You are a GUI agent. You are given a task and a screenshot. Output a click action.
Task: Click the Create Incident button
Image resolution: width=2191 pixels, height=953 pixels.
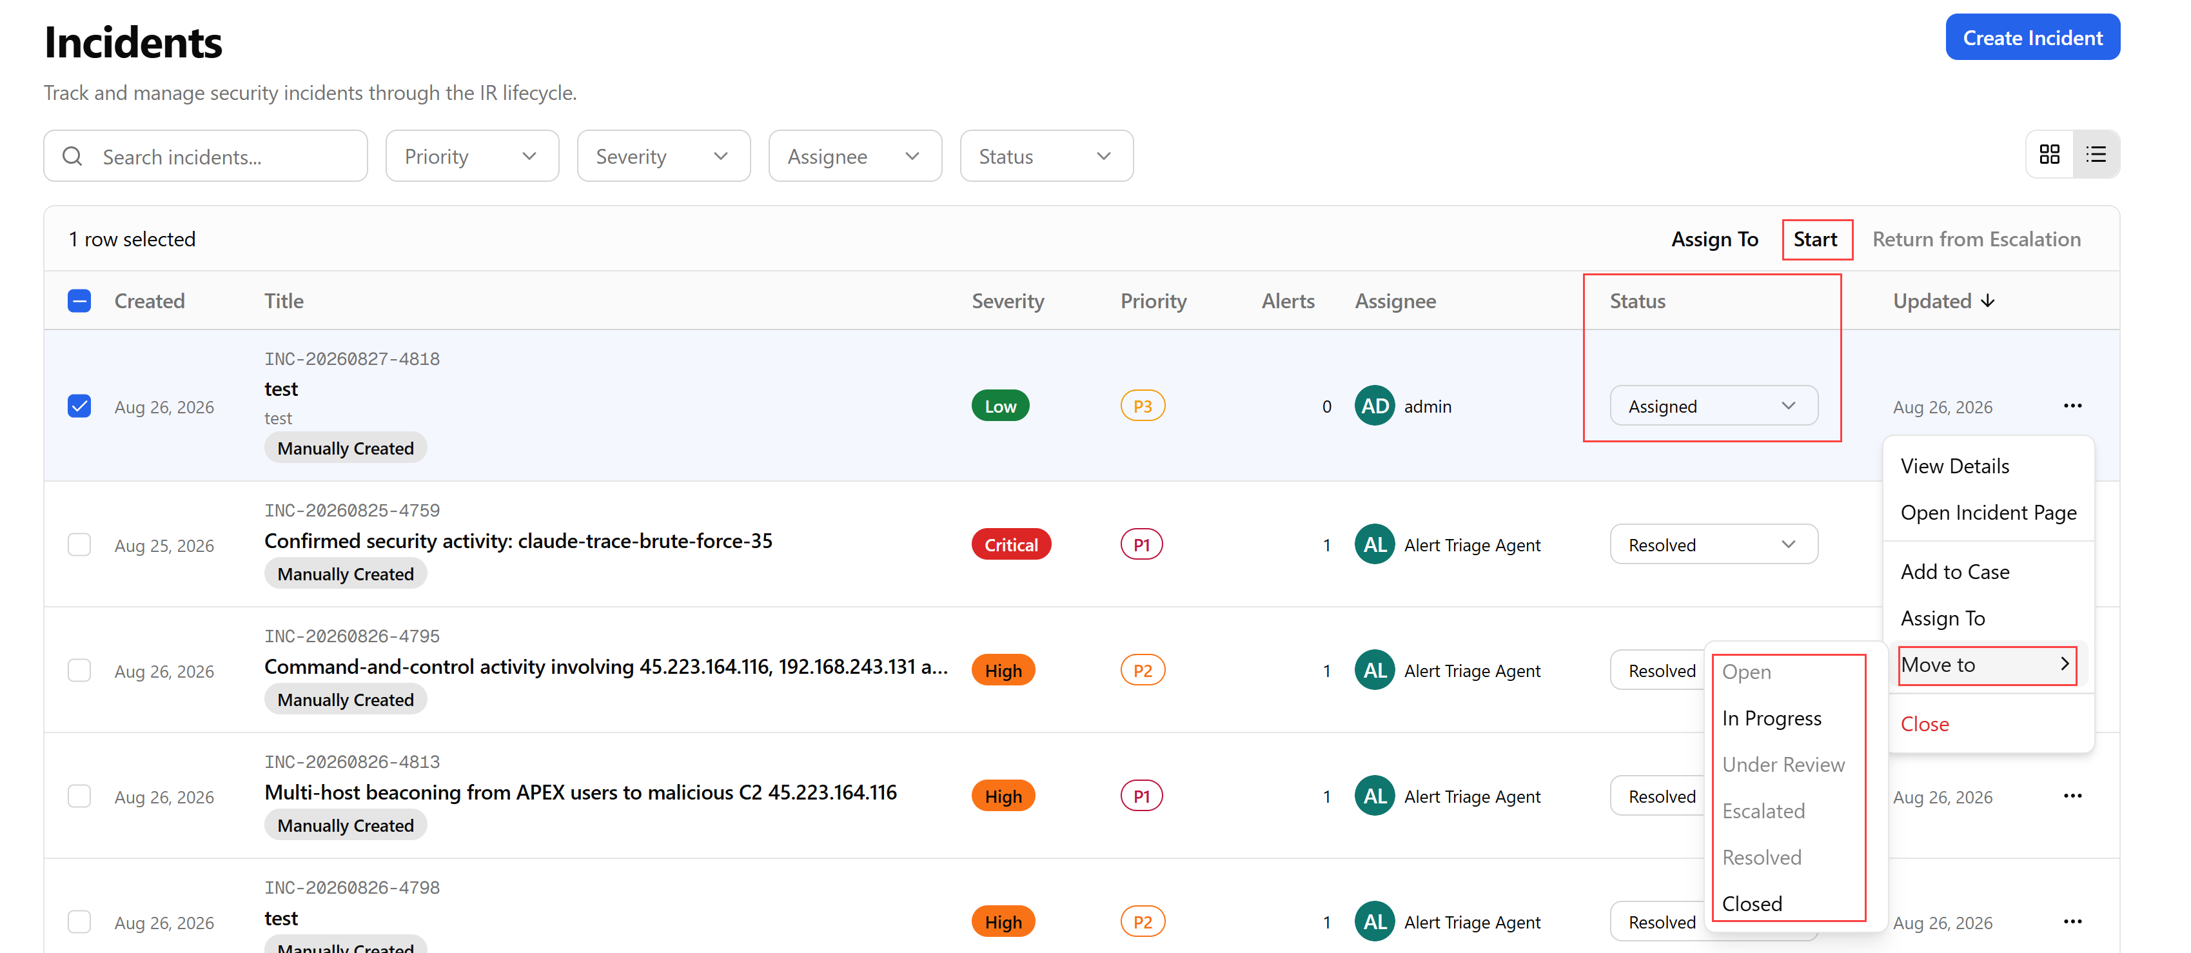click(2033, 37)
